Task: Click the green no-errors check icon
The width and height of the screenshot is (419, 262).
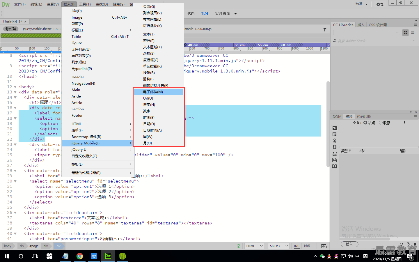Action: (239, 246)
